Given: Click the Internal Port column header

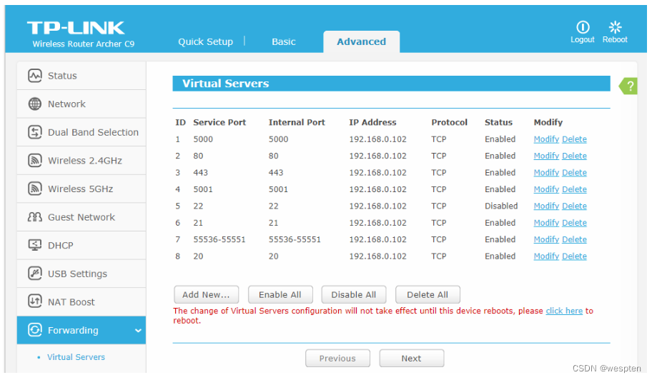Looking at the screenshot, I should point(297,122).
